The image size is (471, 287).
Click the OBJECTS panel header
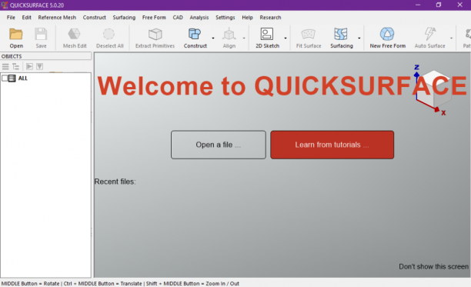click(45, 56)
